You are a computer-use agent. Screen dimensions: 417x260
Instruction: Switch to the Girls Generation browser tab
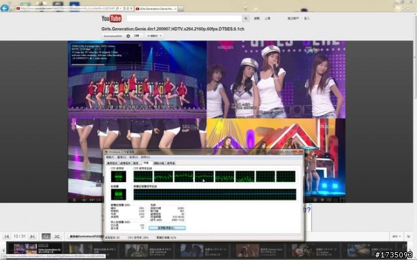[156, 8]
